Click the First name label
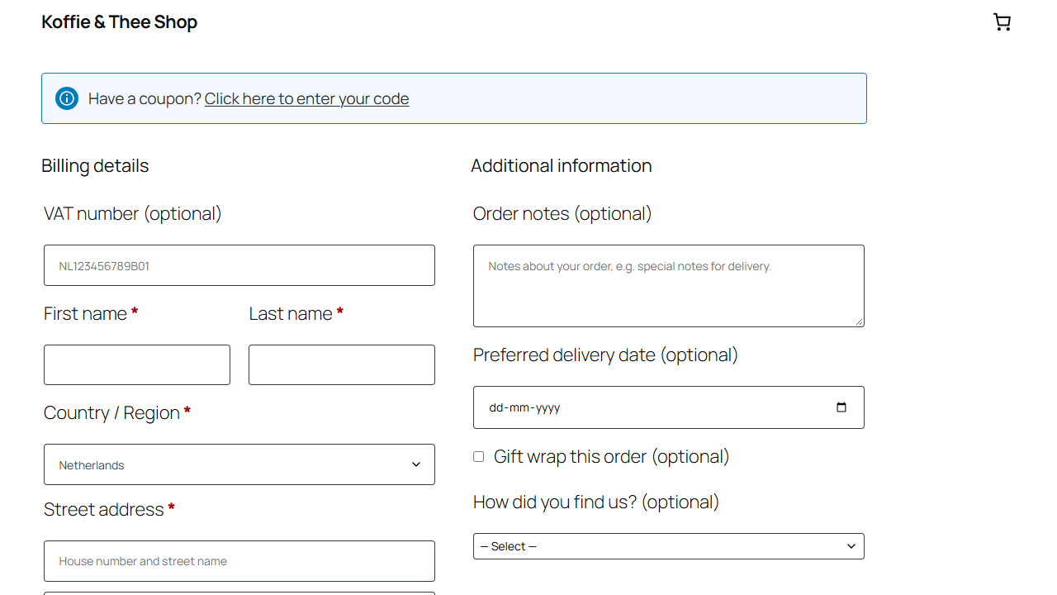The height and width of the screenshot is (595, 1057). coord(91,313)
